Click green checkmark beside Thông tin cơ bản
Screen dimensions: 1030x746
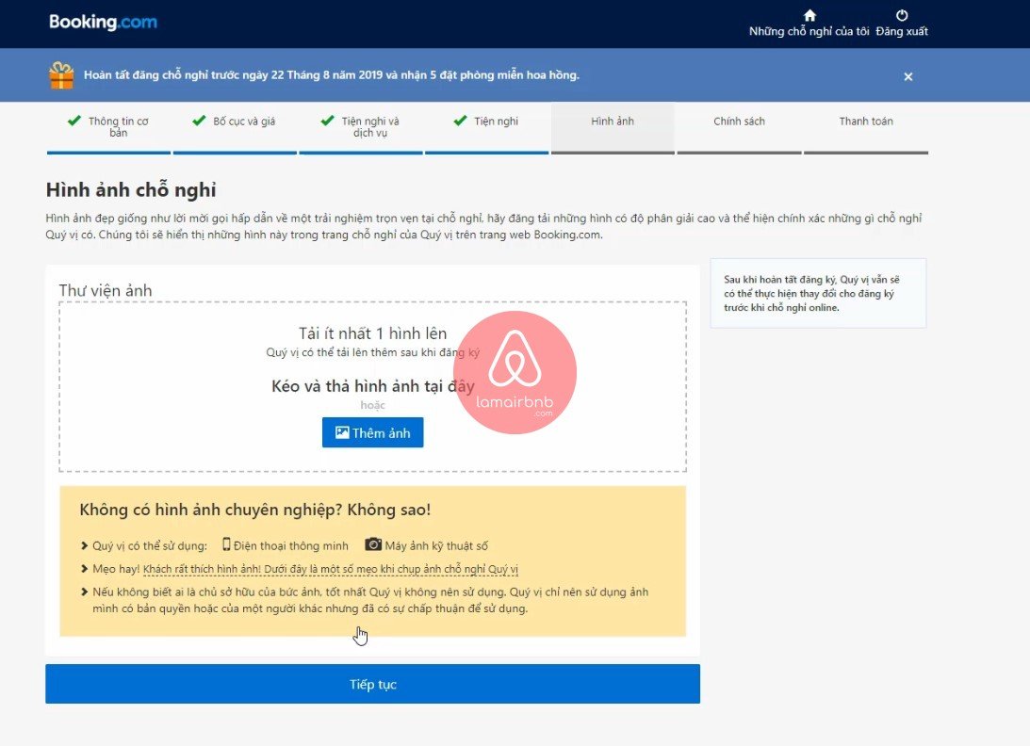click(74, 121)
